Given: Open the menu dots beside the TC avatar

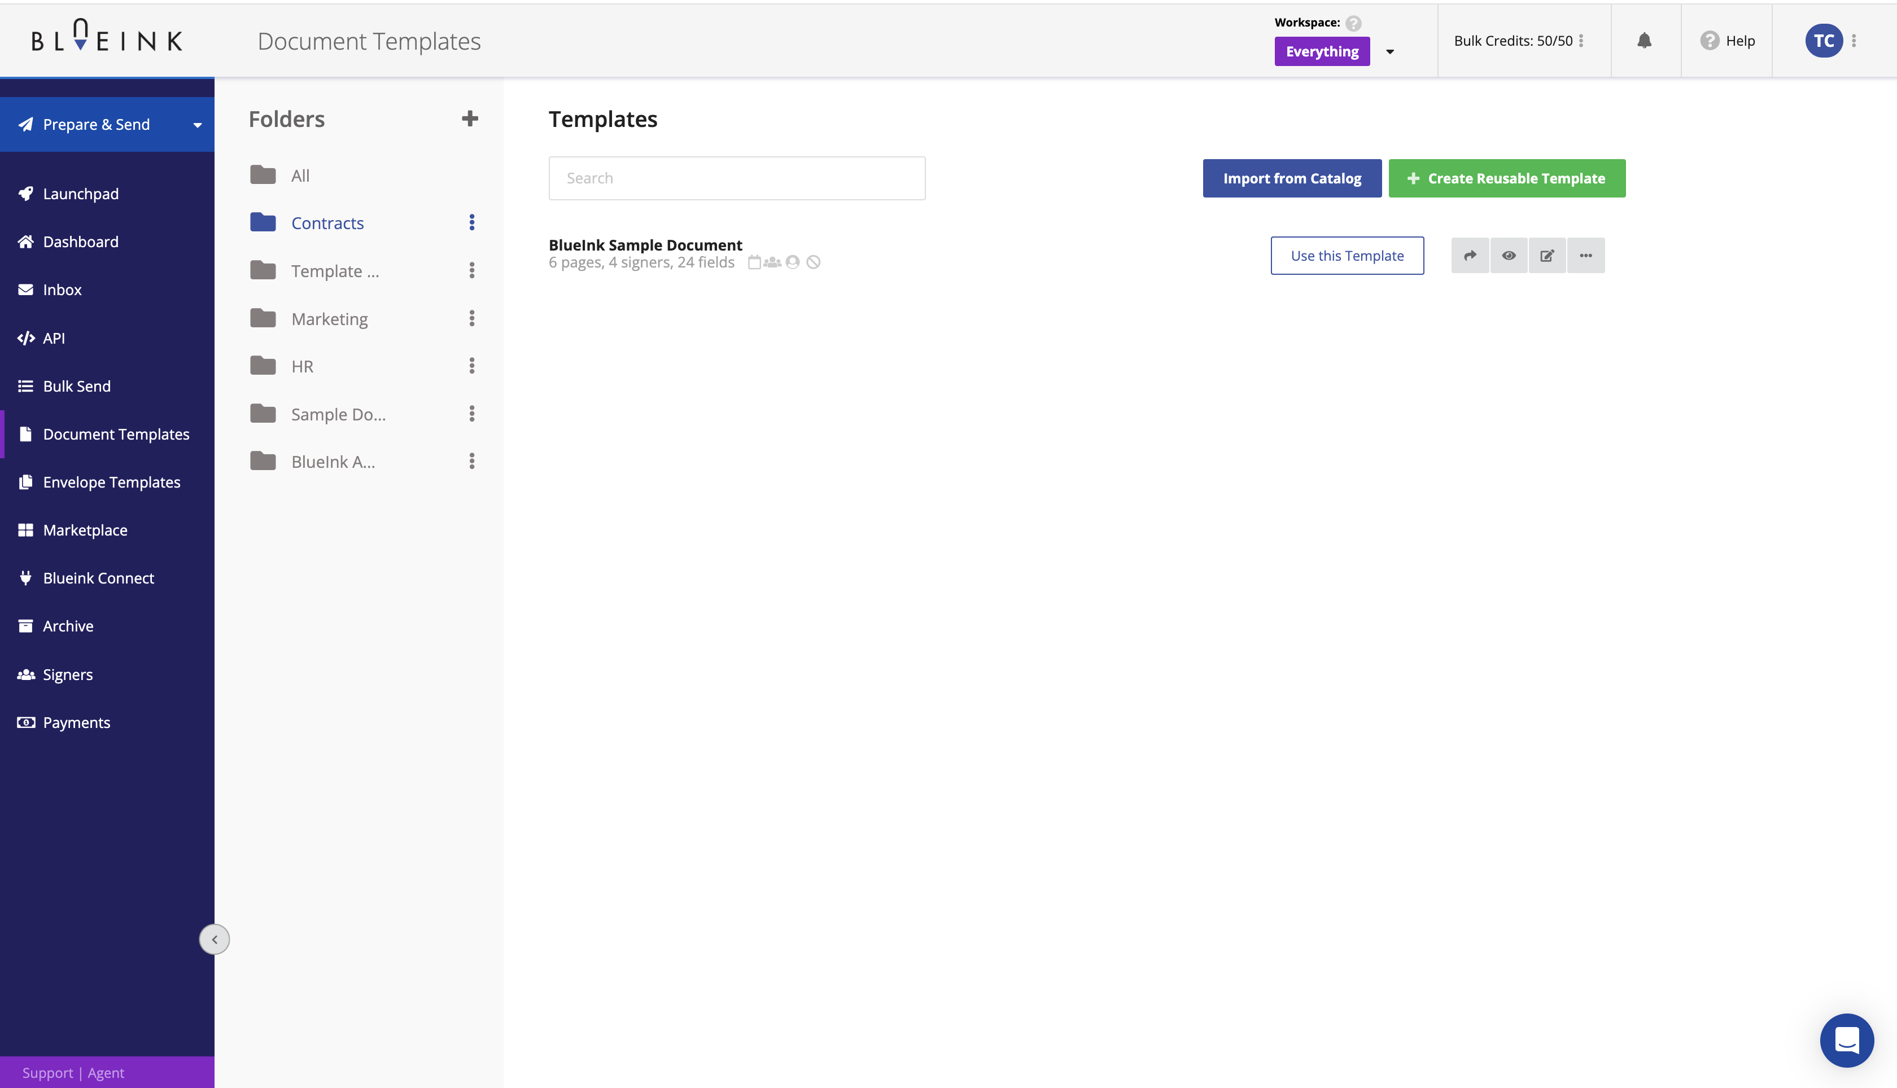Looking at the screenshot, I should pyautogui.click(x=1854, y=41).
